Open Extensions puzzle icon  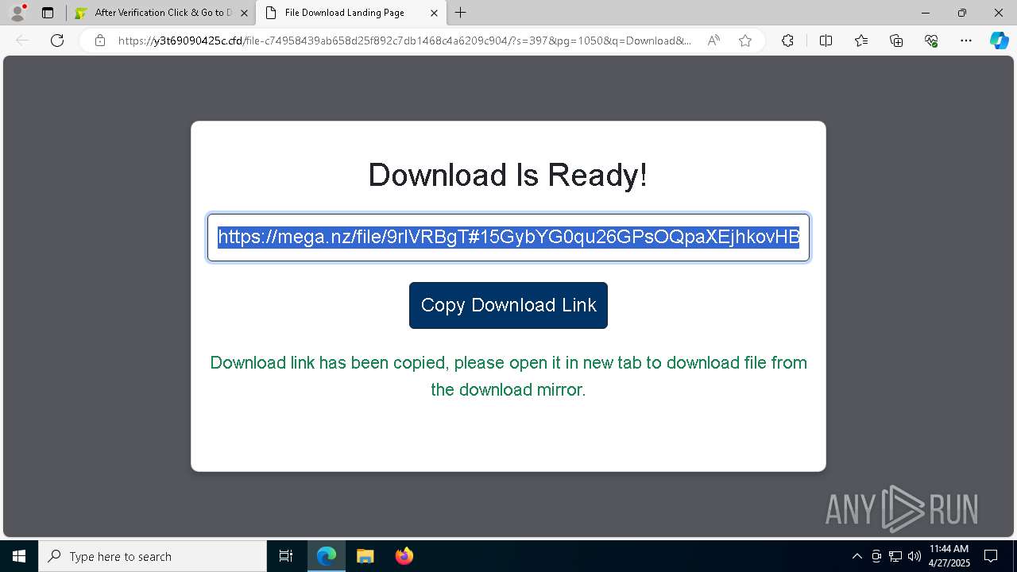coord(787,41)
